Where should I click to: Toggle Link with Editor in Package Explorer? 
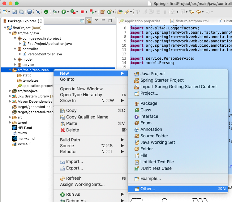[x=89, y=21]
